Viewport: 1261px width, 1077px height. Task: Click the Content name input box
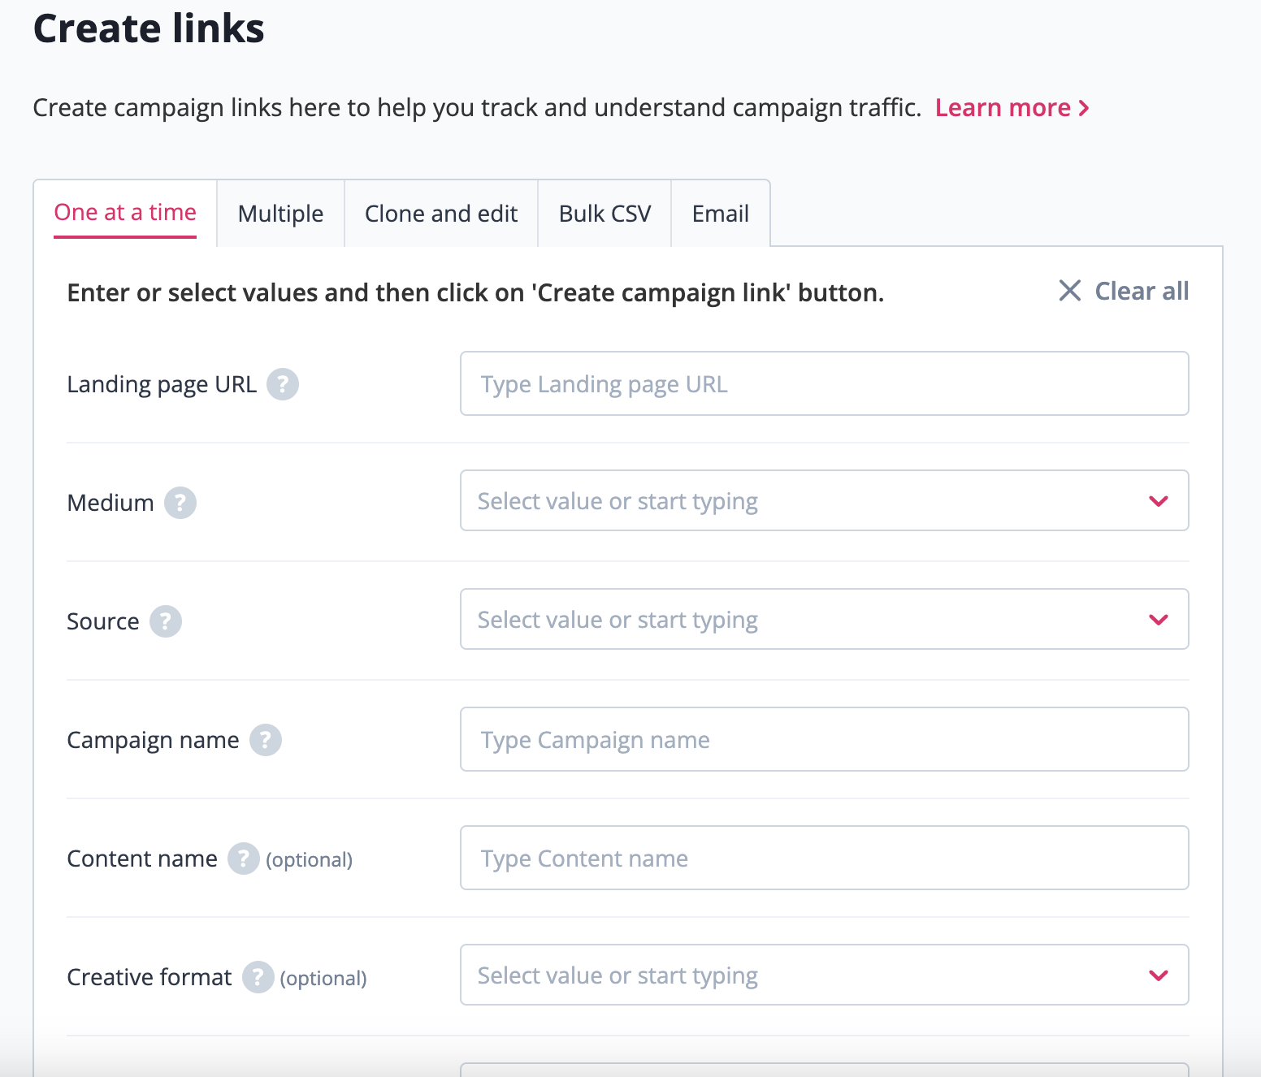coord(824,858)
